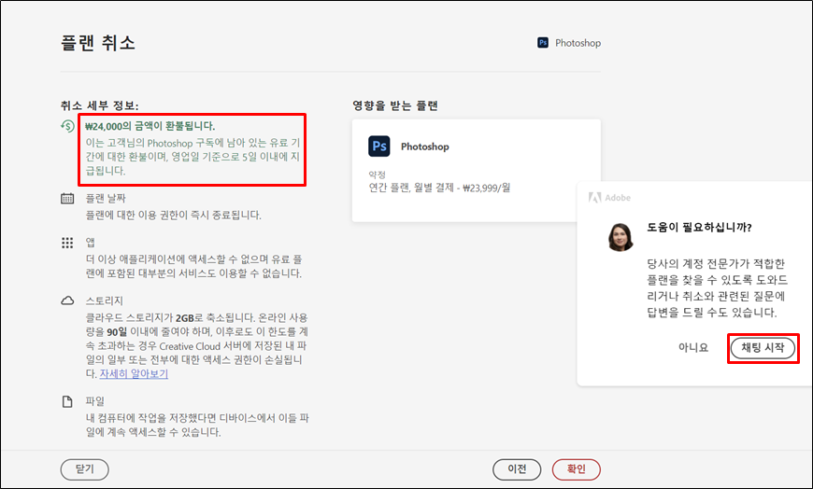The width and height of the screenshot is (813, 489).
Task: Decline help by clicking 아니요
Action: coord(693,347)
